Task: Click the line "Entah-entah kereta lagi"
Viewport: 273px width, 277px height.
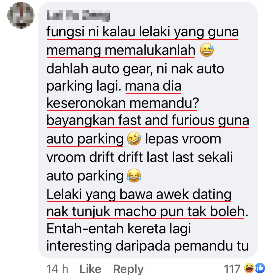Action: pos(119,229)
